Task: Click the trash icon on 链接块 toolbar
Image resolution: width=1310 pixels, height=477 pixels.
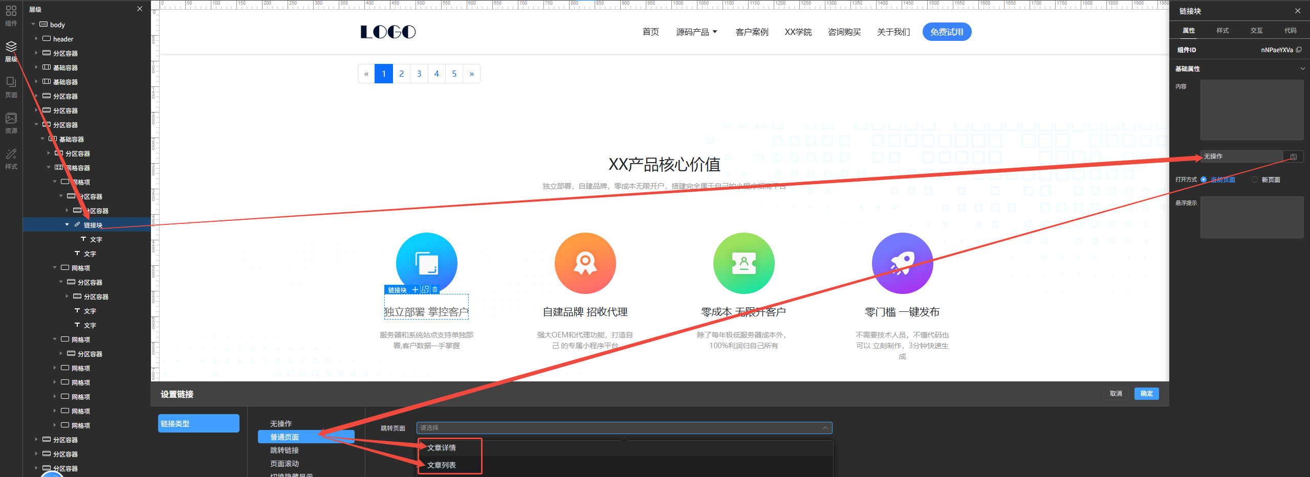Action: [x=435, y=290]
